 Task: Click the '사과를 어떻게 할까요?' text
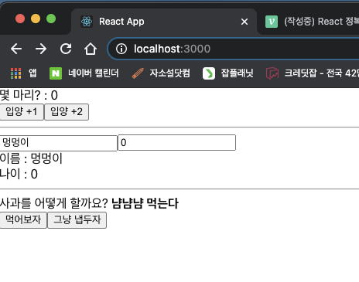pyautogui.click(x=54, y=203)
